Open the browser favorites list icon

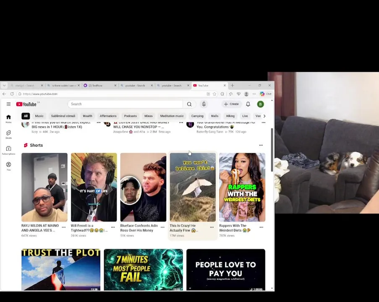(x=231, y=94)
